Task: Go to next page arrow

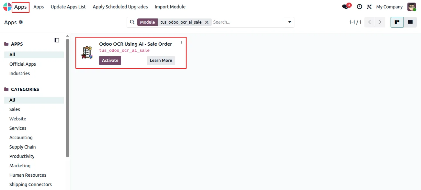Action: [x=380, y=22]
